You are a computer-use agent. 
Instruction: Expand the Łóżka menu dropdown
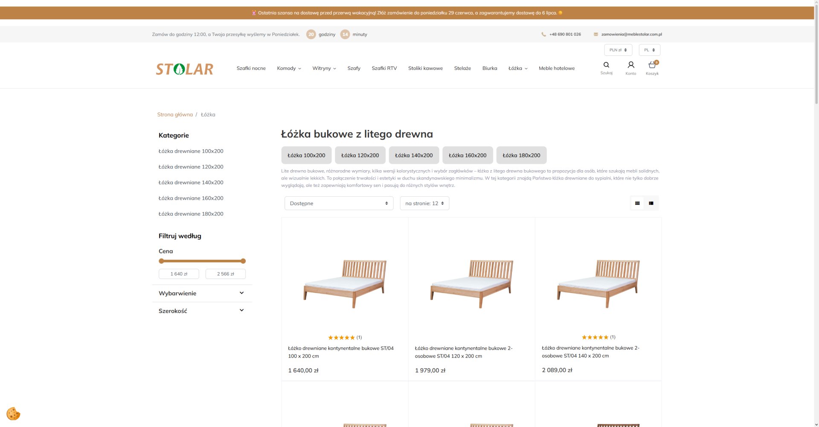click(518, 68)
